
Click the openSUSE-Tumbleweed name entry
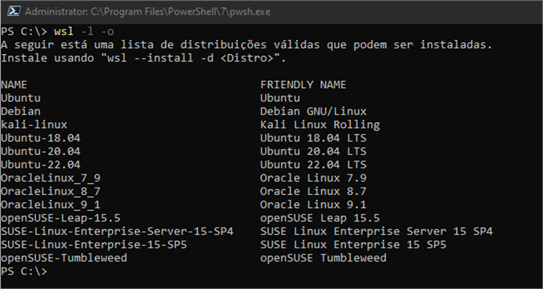(64, 258)
